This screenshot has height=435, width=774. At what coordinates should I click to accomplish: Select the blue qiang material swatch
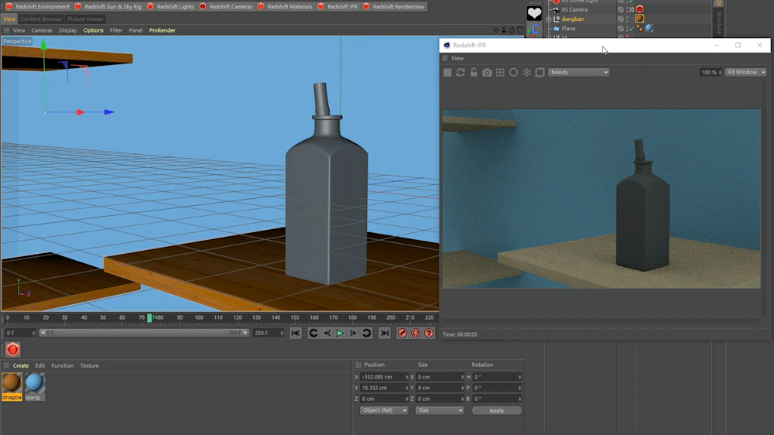[x=34, y=382]
